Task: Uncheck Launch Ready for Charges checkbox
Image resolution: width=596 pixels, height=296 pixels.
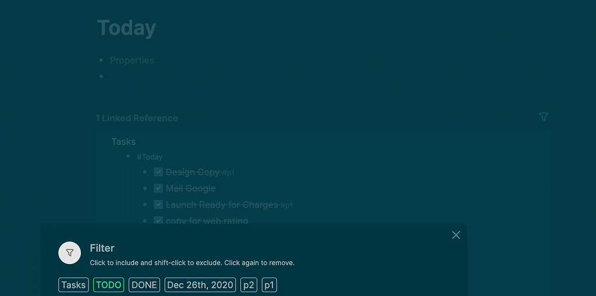Action: [x=158, y=205]
